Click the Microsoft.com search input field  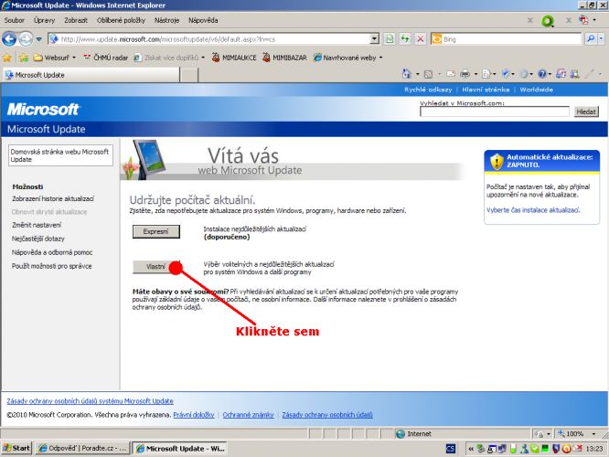click(x=495, y=112)
